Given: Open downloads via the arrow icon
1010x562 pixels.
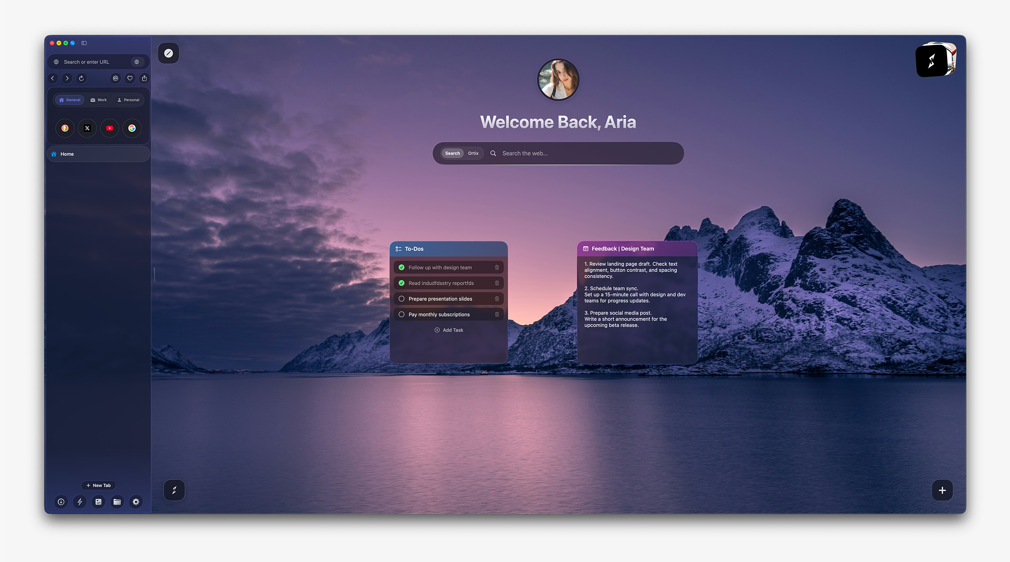Looking at the screenshot, I should pyautogui.click(x=61, y=501).
